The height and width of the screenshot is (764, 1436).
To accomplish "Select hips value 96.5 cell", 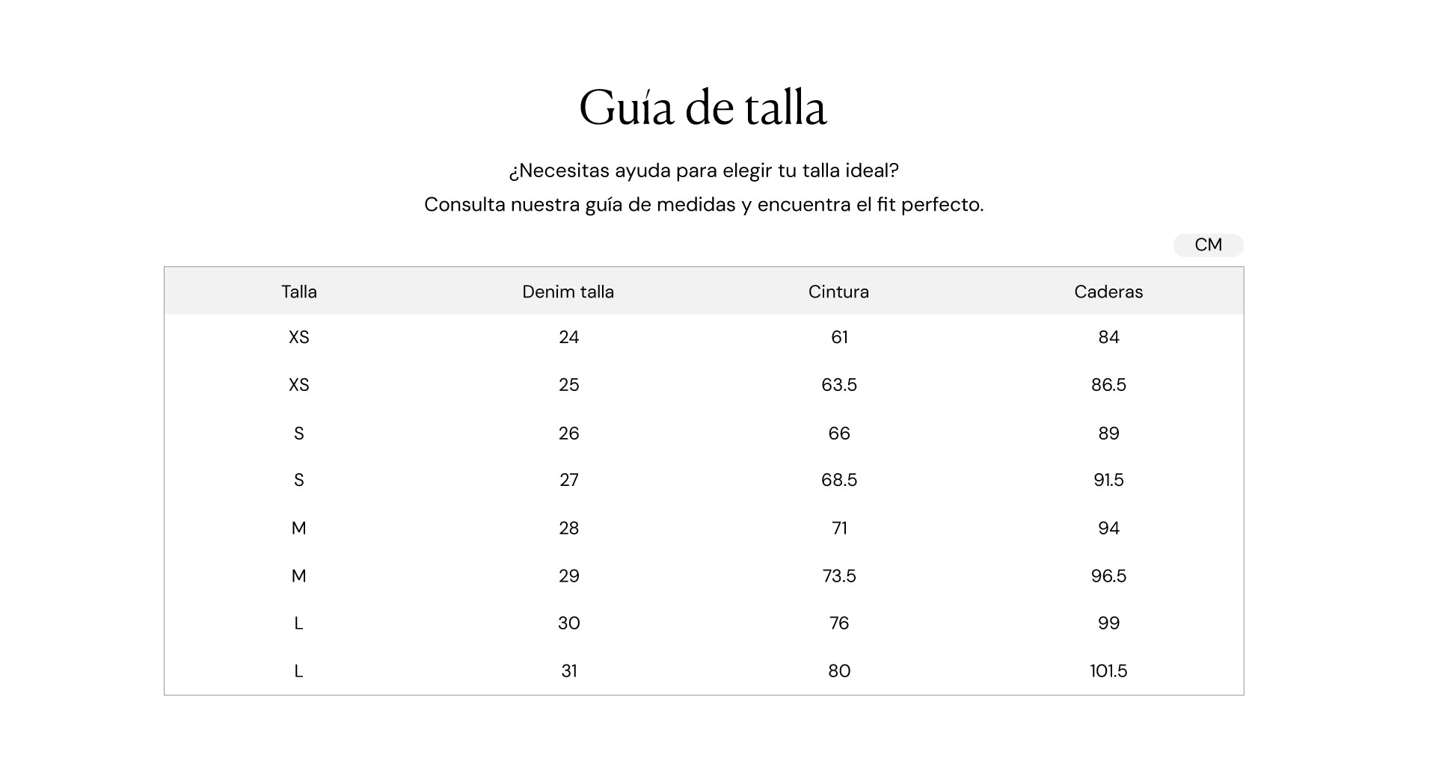I will (1108, 576).
